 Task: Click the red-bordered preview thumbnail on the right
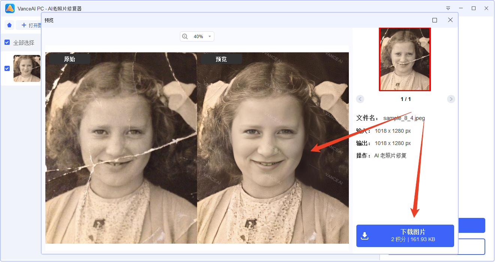(405, 59)
